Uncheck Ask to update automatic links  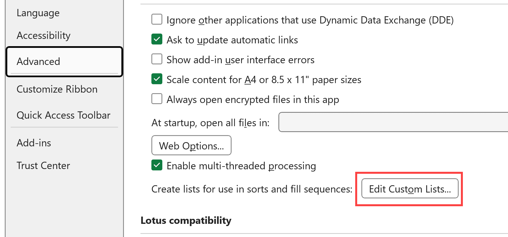[157, 39]
